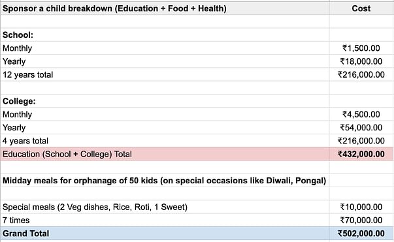Screen dimensions: 394x242
Task: Select the School yearly ₹18,000.00 cell
Action: (x=361, y=61)
